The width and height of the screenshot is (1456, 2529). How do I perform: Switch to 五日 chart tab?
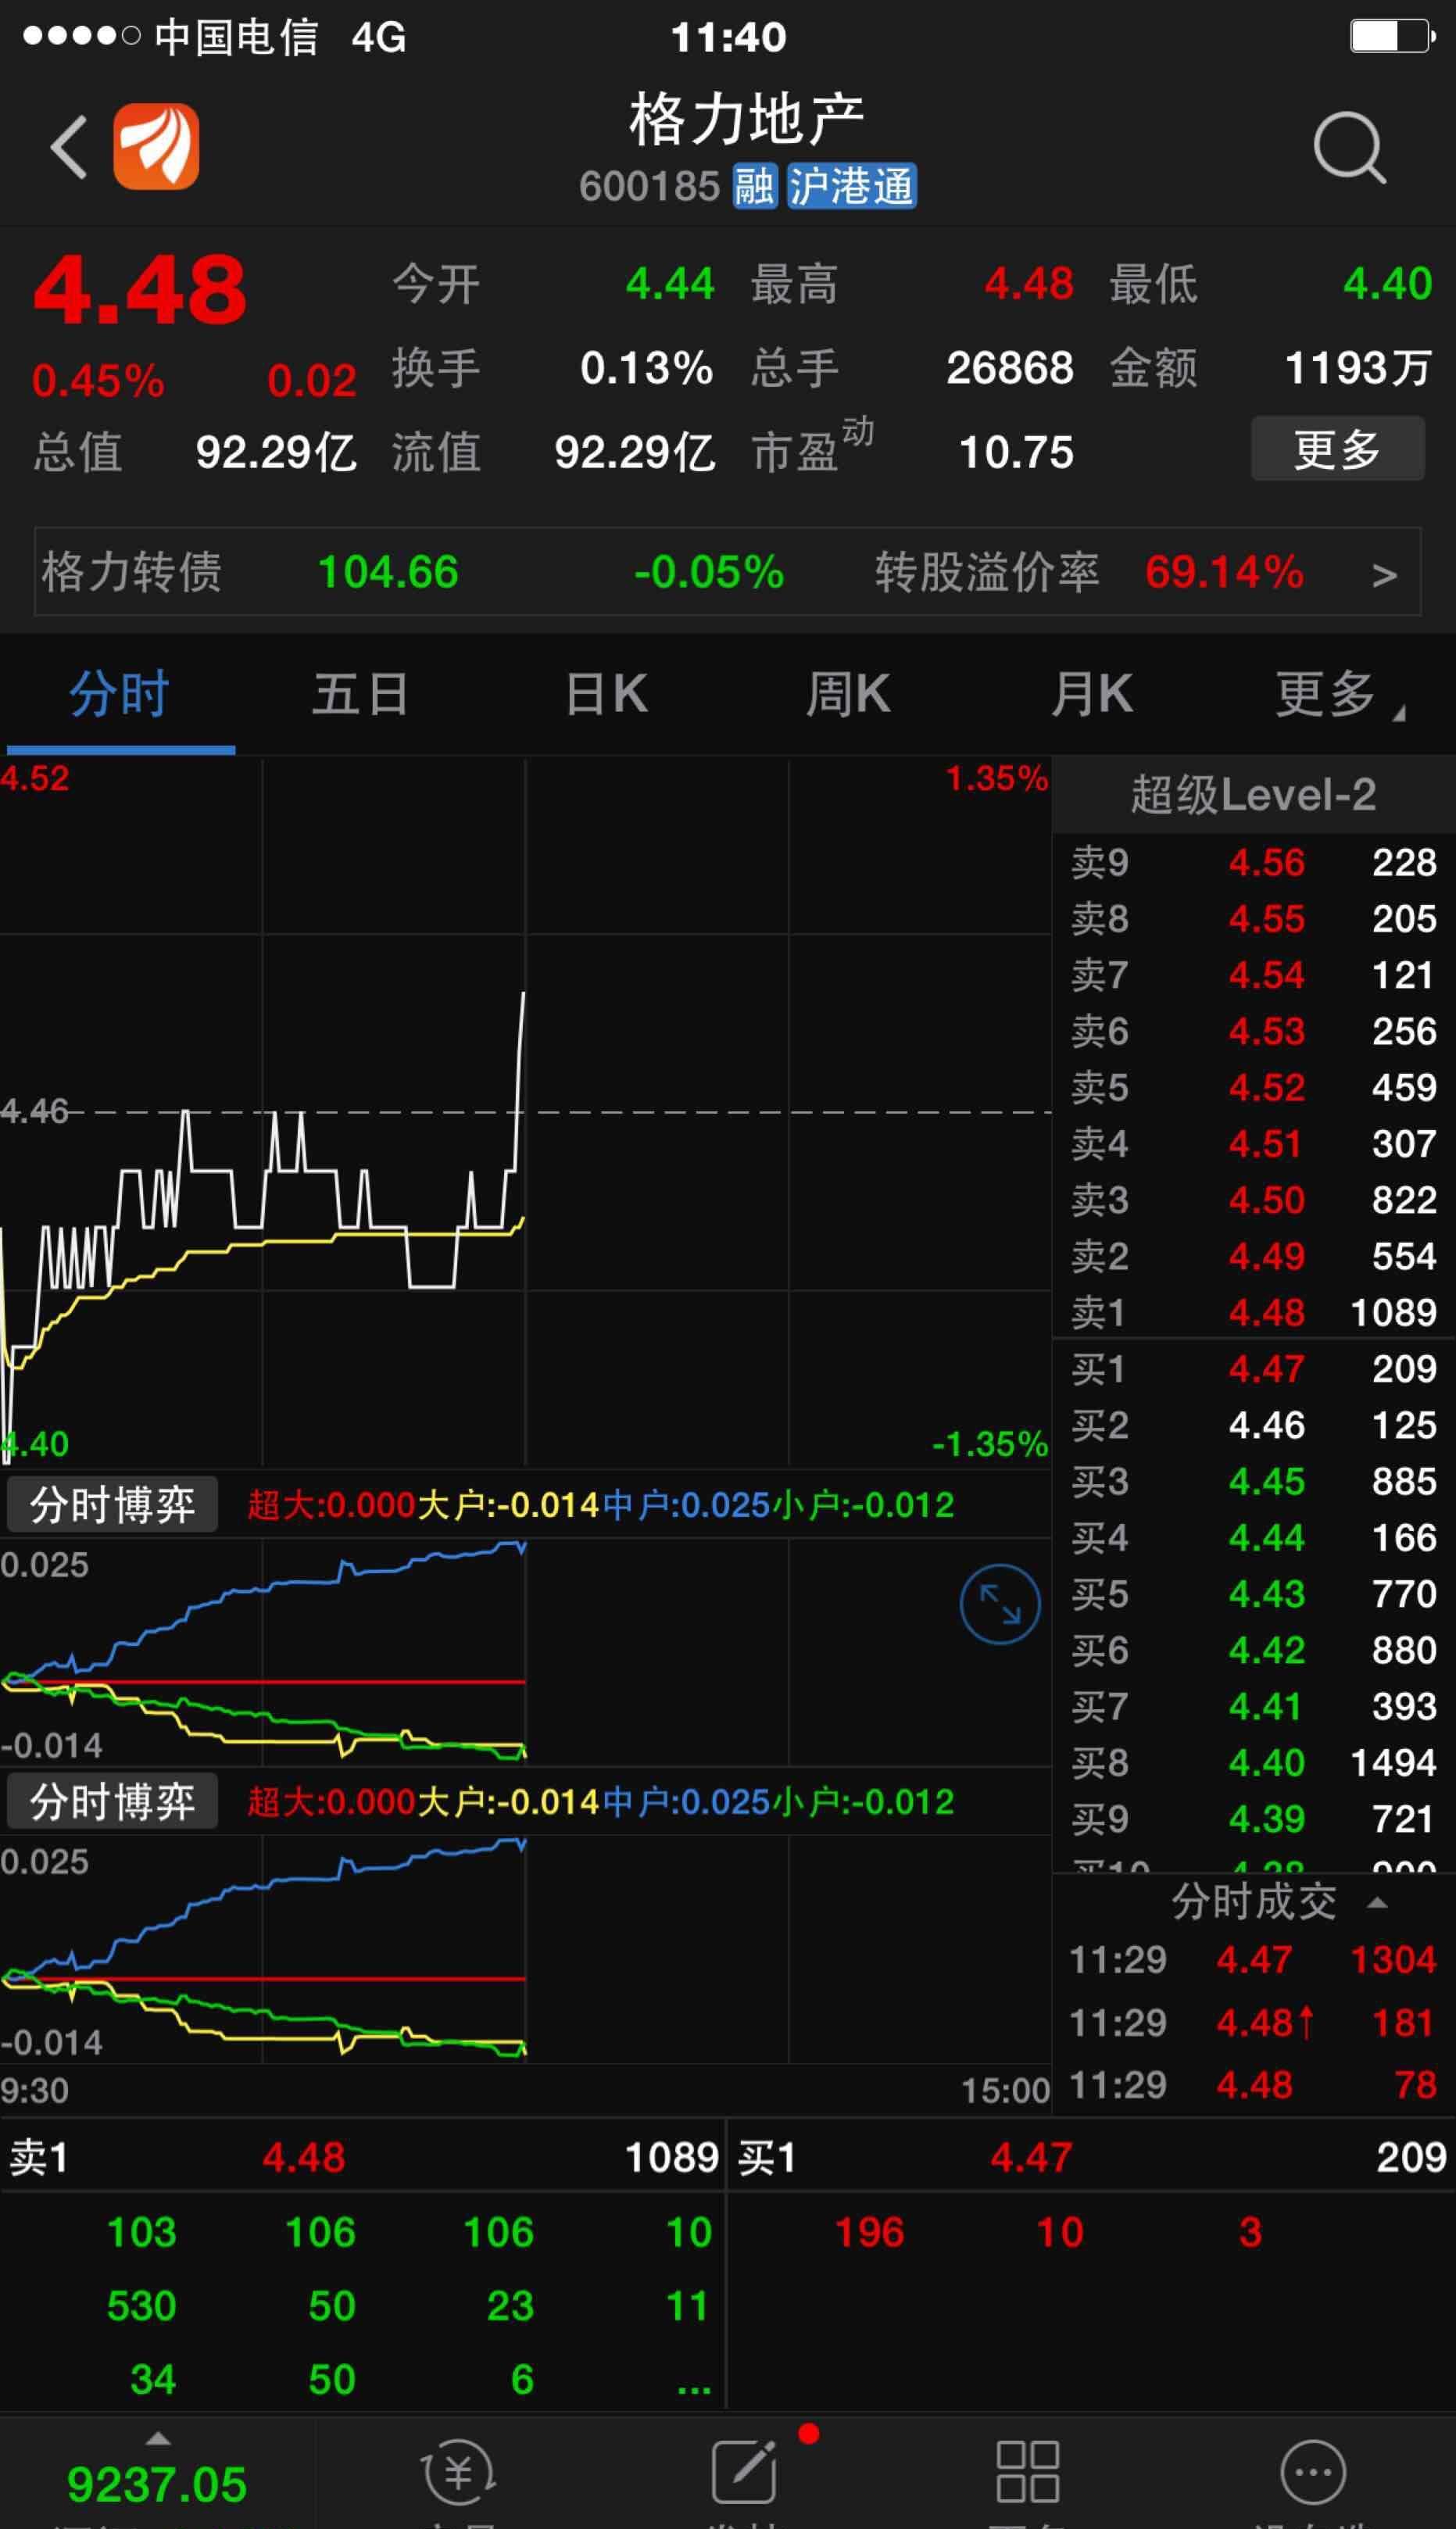click(361, 694)
